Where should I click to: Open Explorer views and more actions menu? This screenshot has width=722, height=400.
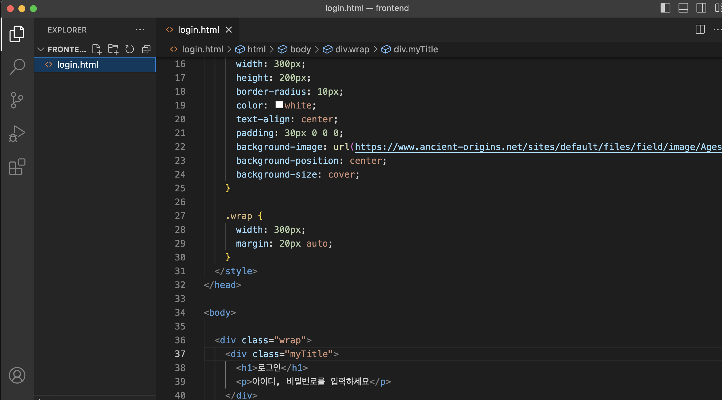[140, 30]
